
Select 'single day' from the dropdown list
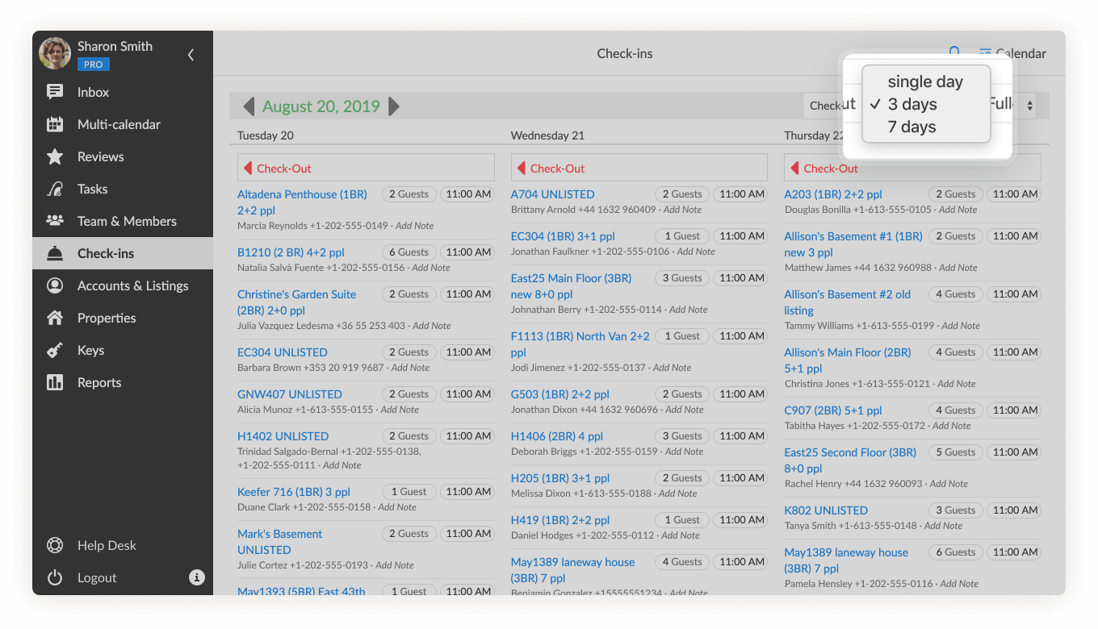click(925, 81)
